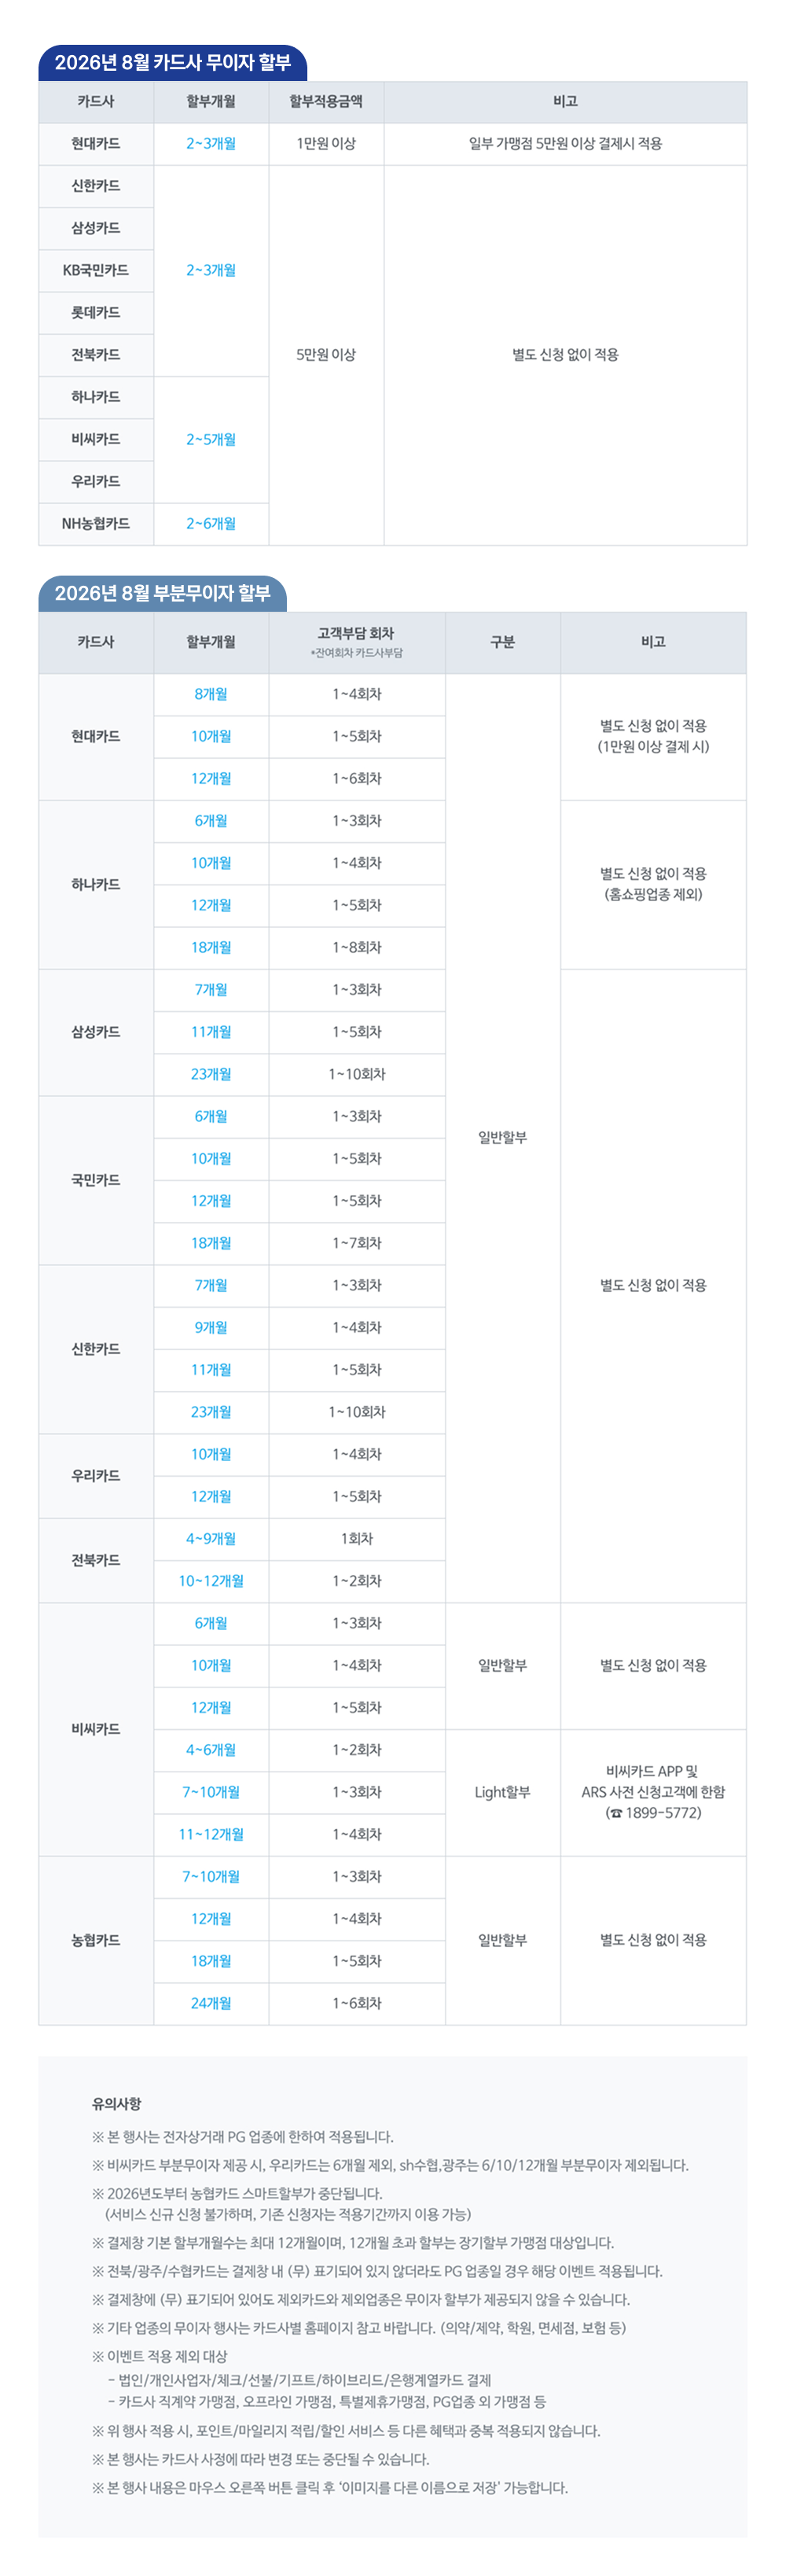Select 삼성카드 23개월 installment entry
The image size is (786, 2576).
coord(211,1074)
